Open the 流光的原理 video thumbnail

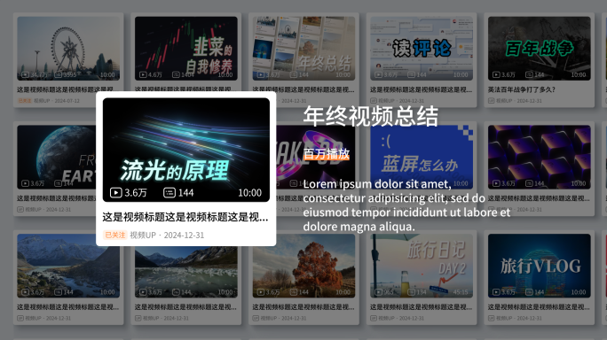click(186, 150)
